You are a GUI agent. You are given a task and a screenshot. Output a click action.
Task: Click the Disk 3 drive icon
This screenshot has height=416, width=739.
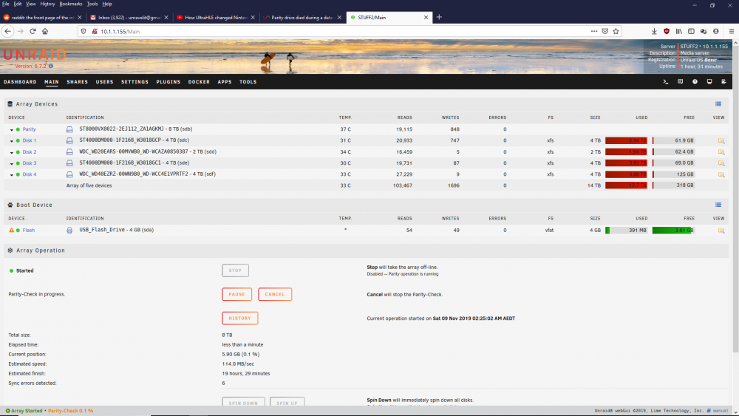click(69, 163)
